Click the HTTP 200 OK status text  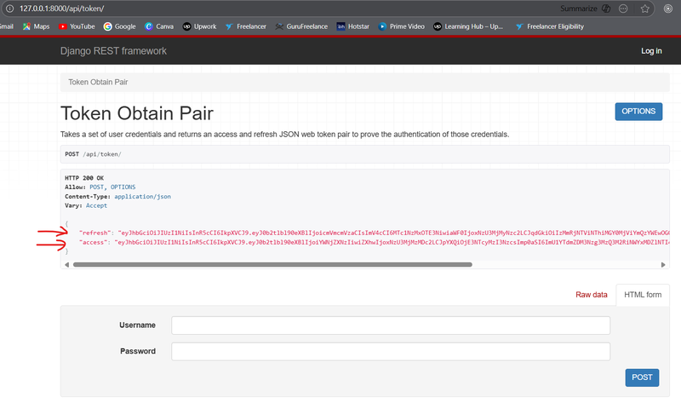tap(84, 178)
